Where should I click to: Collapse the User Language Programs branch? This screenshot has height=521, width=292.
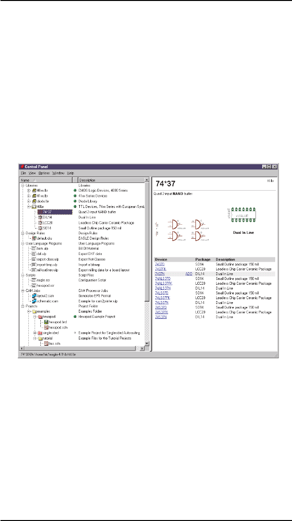click(23, 243)
